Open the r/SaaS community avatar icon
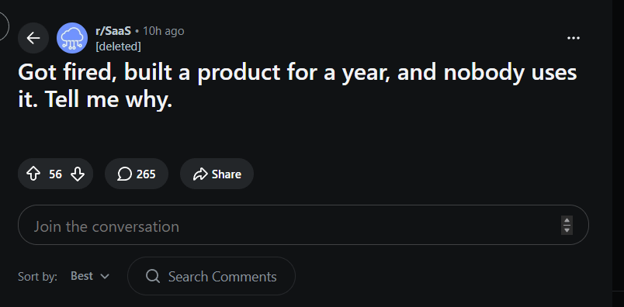624x307 pixels. (x=72, y=38)
